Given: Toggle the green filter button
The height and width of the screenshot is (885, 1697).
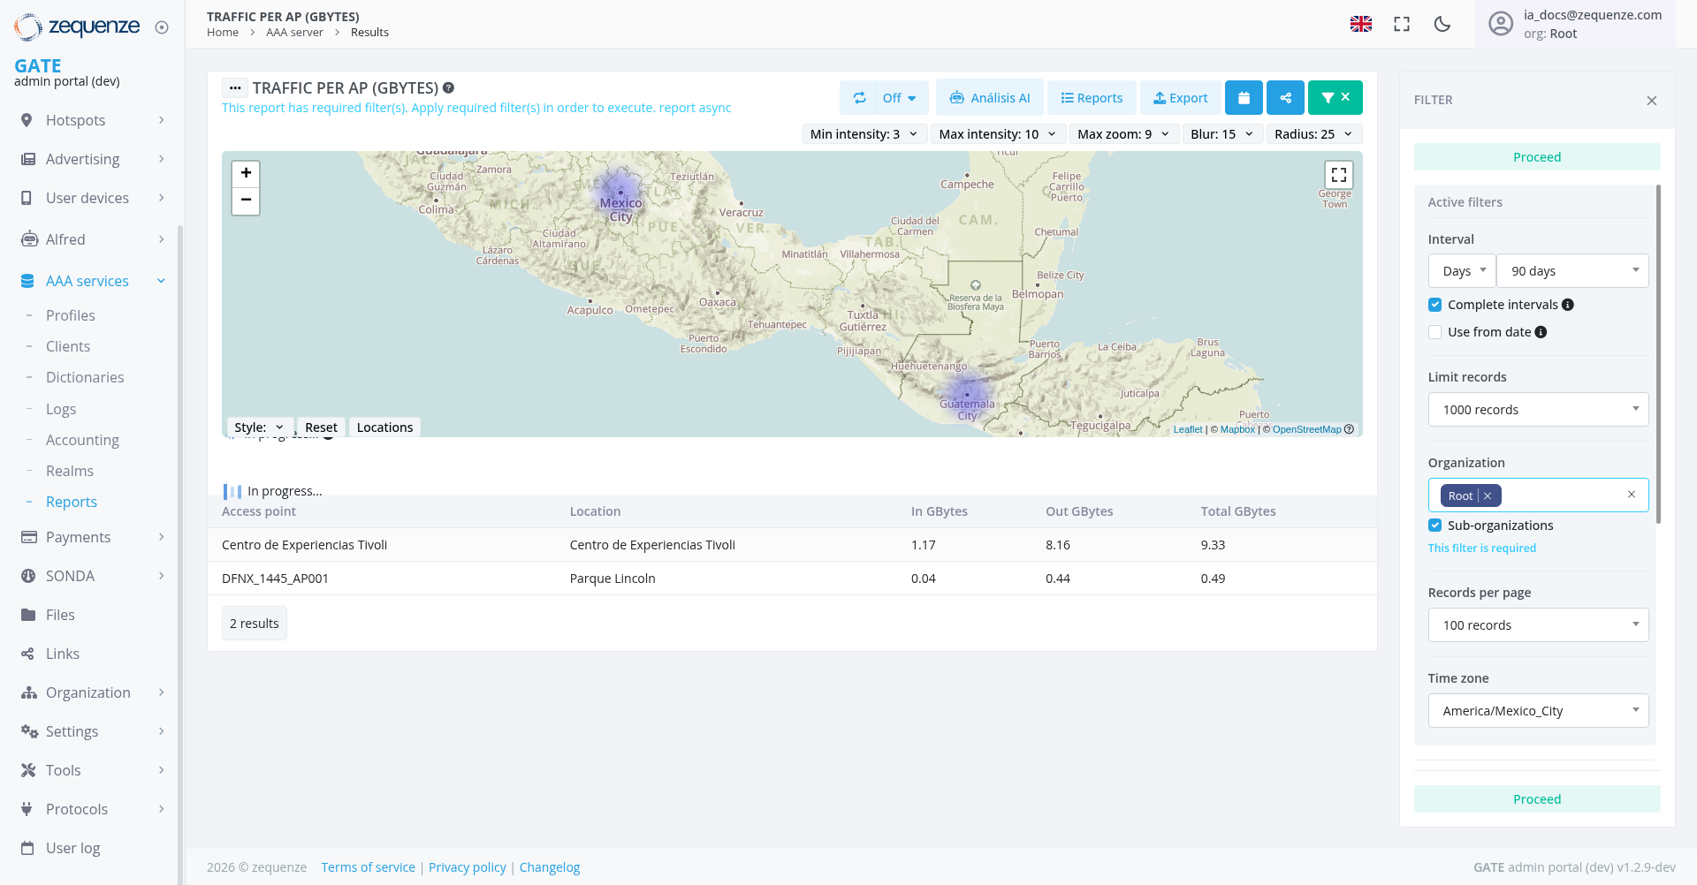Looking at the screenshot, I should [x=1336, y=98].
